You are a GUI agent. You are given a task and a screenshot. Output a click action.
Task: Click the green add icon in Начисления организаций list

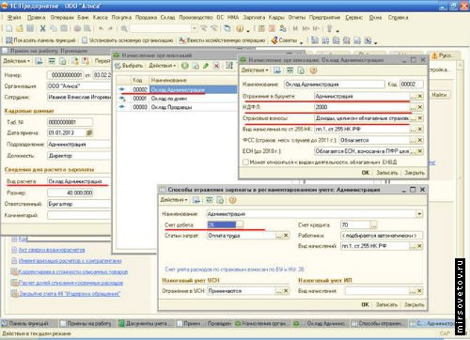185,66
